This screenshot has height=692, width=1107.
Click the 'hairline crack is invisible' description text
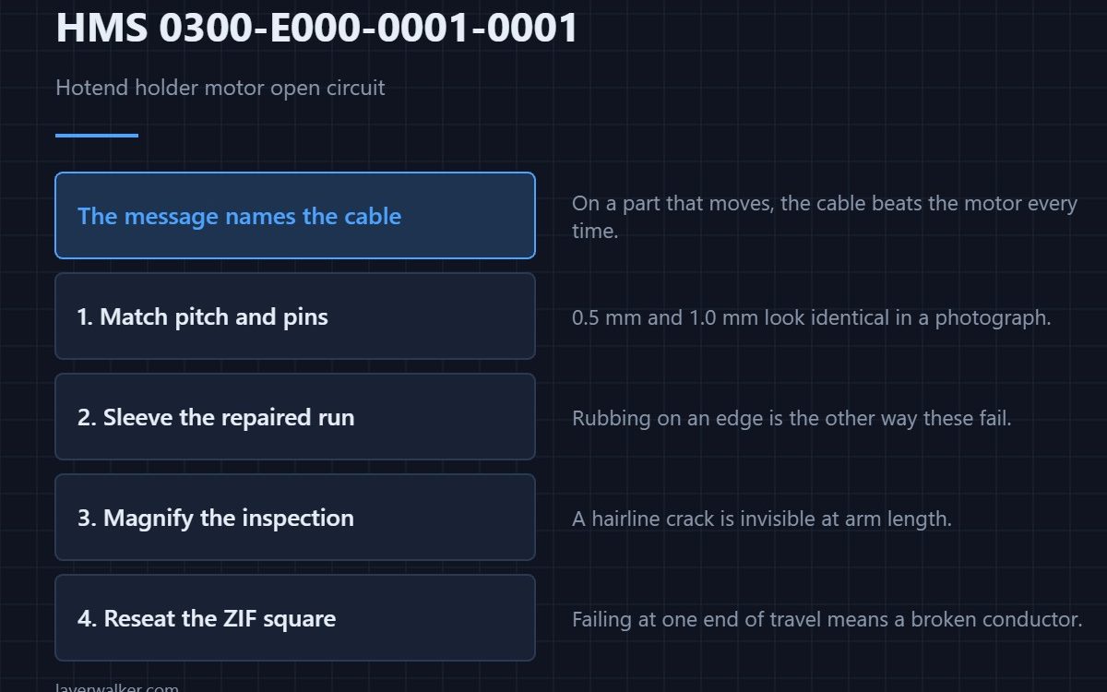click(761, 519)
